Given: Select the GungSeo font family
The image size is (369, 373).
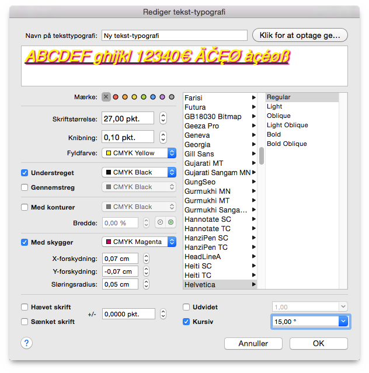Looking at the screenshot, I should pyautogui.click(x=220, y=182).
